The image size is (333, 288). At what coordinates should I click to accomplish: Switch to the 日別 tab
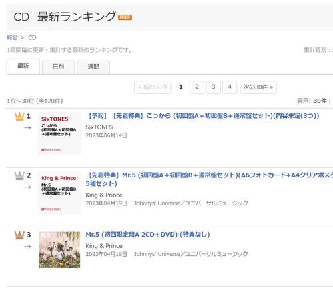click(58, 67)
